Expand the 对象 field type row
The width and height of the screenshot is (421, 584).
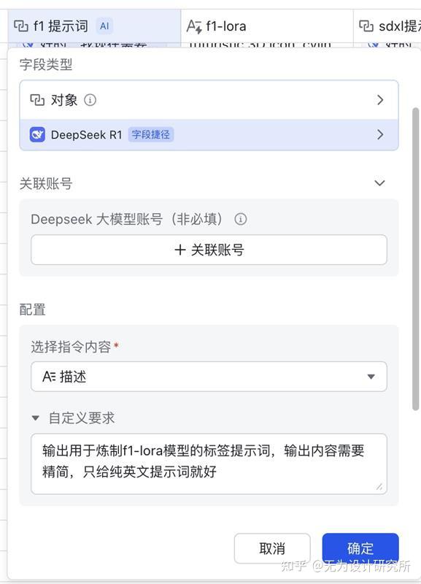[380, 99]
